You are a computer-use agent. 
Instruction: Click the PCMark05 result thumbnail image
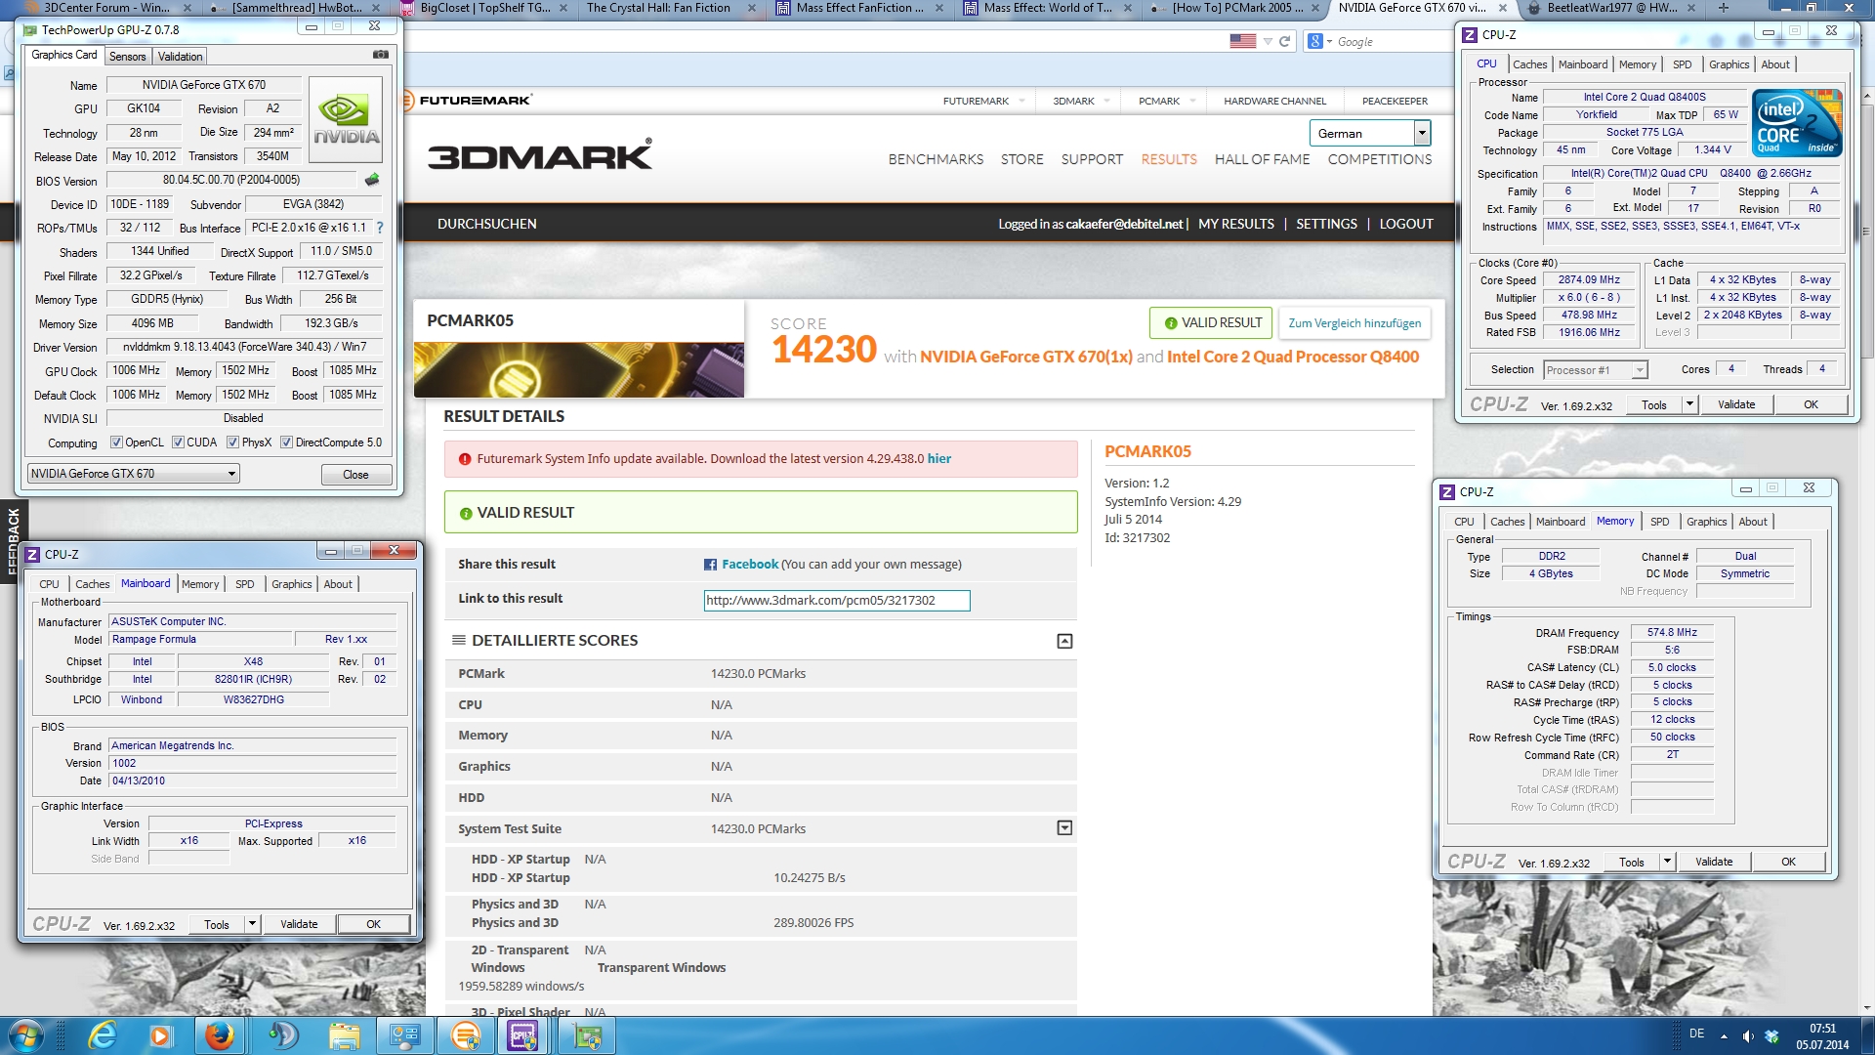[x=578, y=369]
